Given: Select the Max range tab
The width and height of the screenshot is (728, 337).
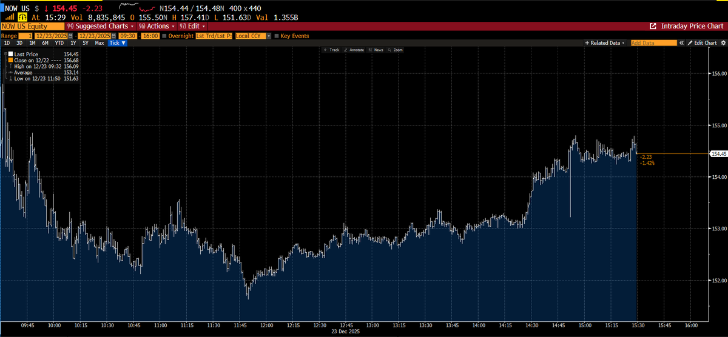Looking at the screenshot, I should tap(99, 43).
